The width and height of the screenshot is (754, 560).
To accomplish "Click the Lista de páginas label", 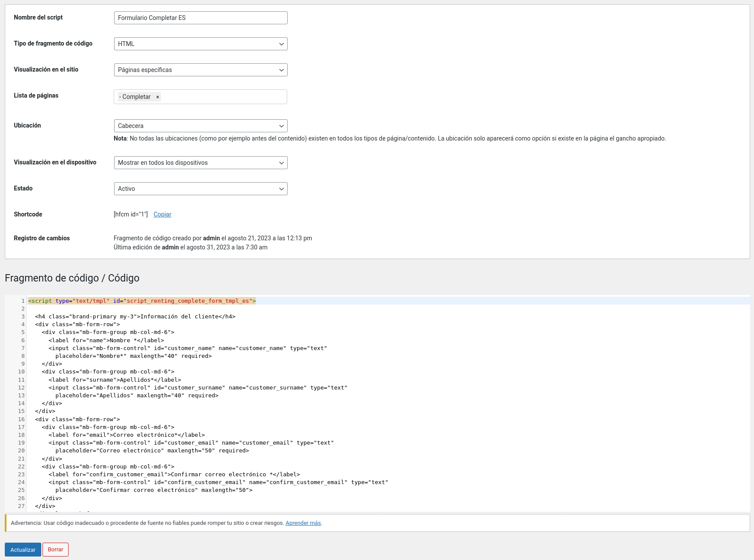I will (36, 95).
